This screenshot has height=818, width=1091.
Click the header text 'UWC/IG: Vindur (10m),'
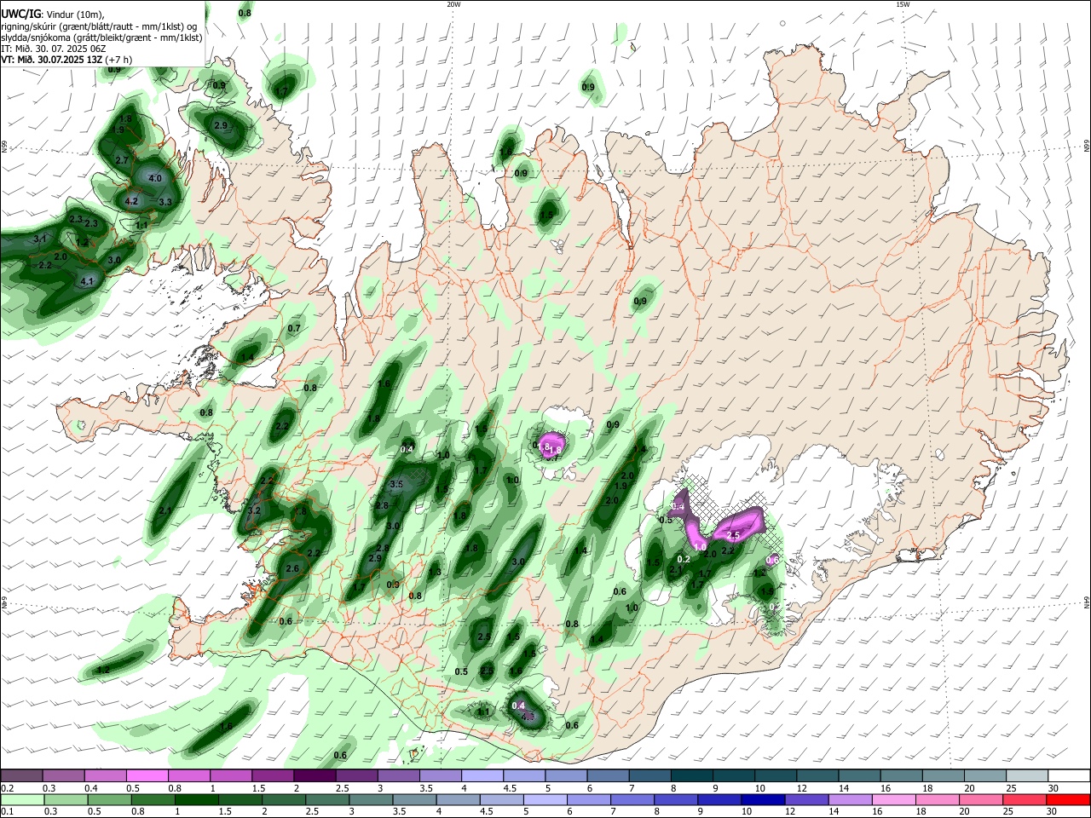[52, 14]
